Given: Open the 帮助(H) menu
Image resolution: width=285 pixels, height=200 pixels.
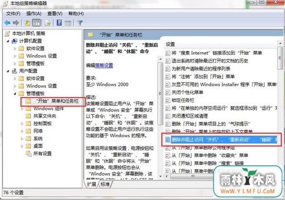Looking at the screenshot, I should click(76, 14).
